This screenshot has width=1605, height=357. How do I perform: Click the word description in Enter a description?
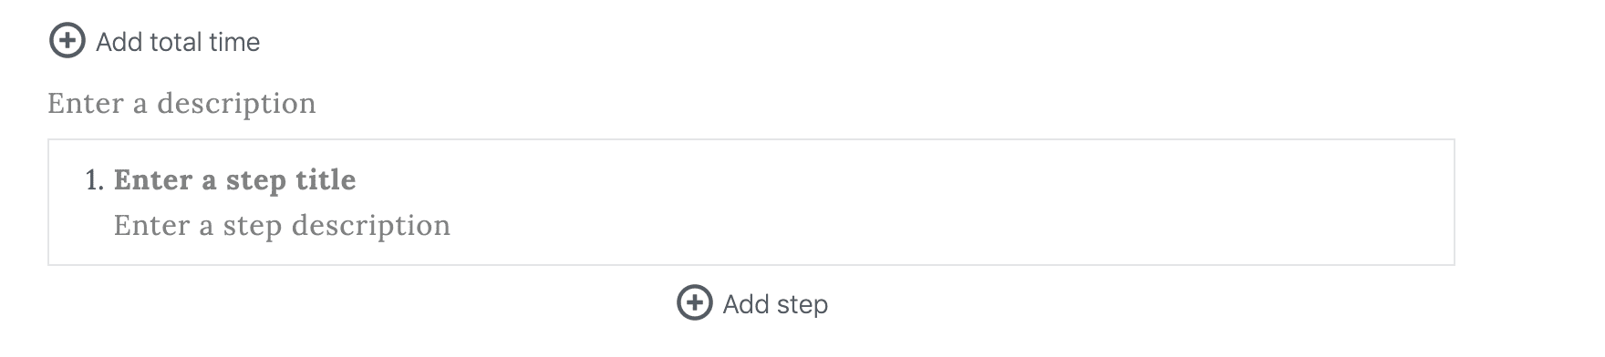[236, 105]
